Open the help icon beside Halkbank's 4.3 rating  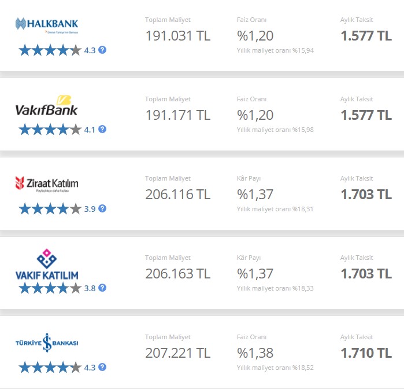tap(102, 50)
